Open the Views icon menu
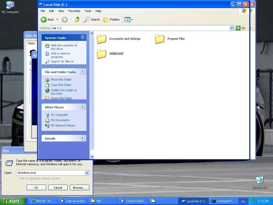The image size is (273, 205). tap(129, 19)
